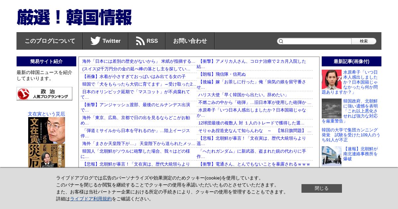Open headline 【衝撃】アンジャッシュ渡部
This screenshot has height=209, width=398.
[135, 107]
